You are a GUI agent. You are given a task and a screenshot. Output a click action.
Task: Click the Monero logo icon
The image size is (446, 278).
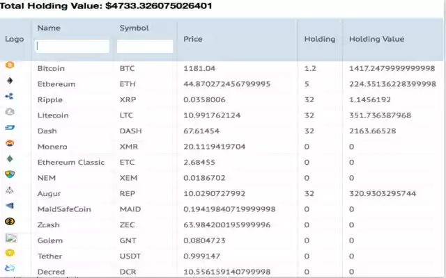10,143
